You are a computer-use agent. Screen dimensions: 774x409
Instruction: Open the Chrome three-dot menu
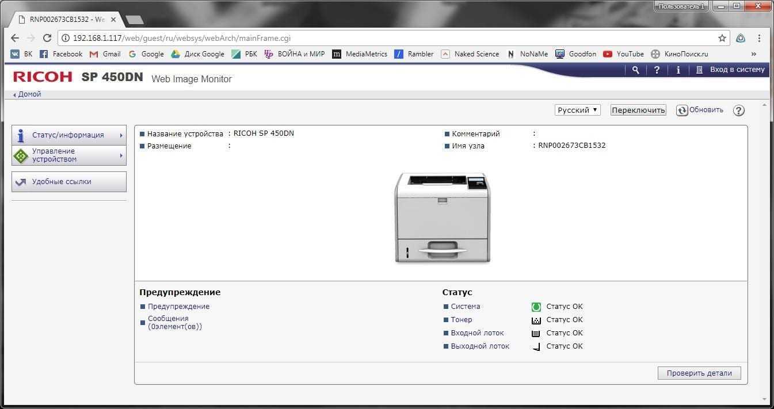pyautogui.click(x=759, y=38)
